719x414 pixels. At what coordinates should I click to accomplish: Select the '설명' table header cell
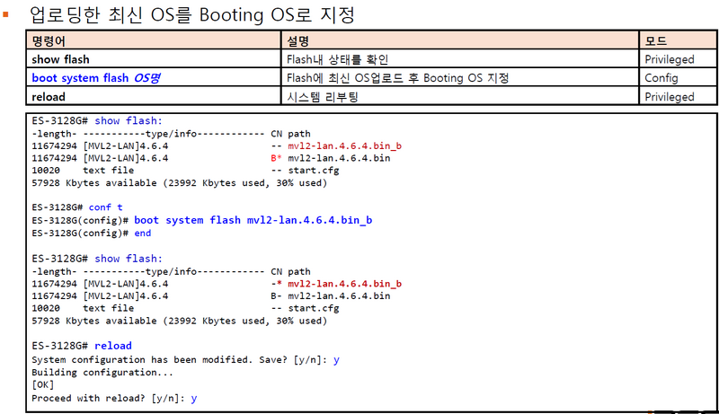point(460,40)
